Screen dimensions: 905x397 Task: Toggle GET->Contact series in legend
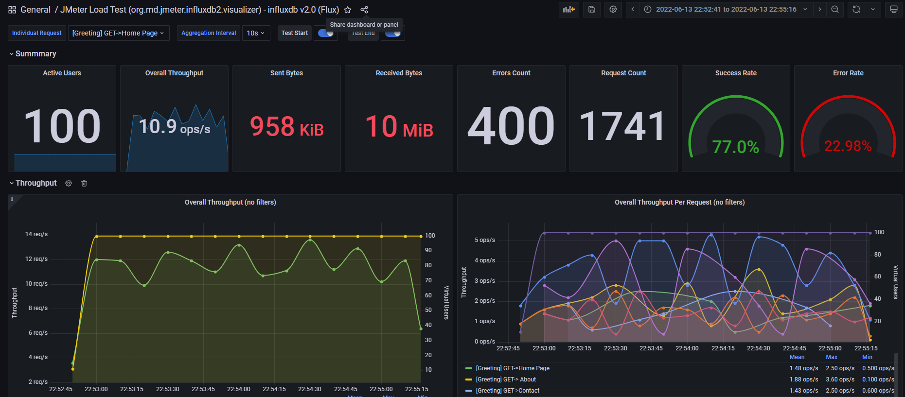tap(508, 391)
